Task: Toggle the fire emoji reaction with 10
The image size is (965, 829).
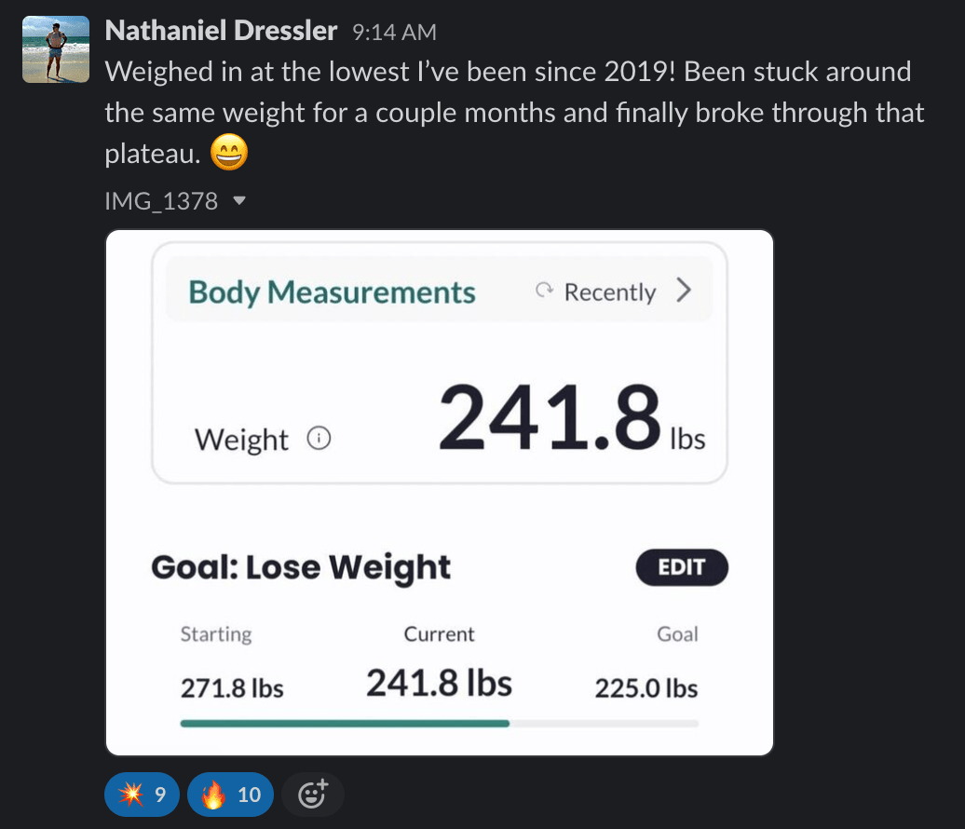Action: click(x=230, y=795)
